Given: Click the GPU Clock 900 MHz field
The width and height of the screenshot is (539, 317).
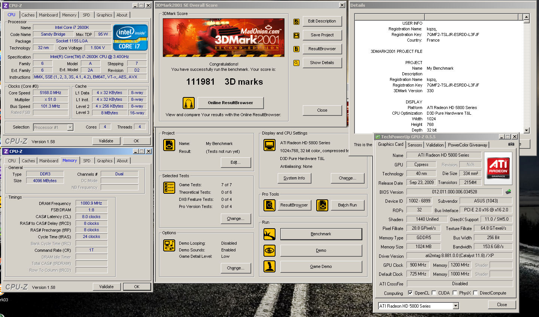Looking at the screenshot, I should [x=418, y=265].
